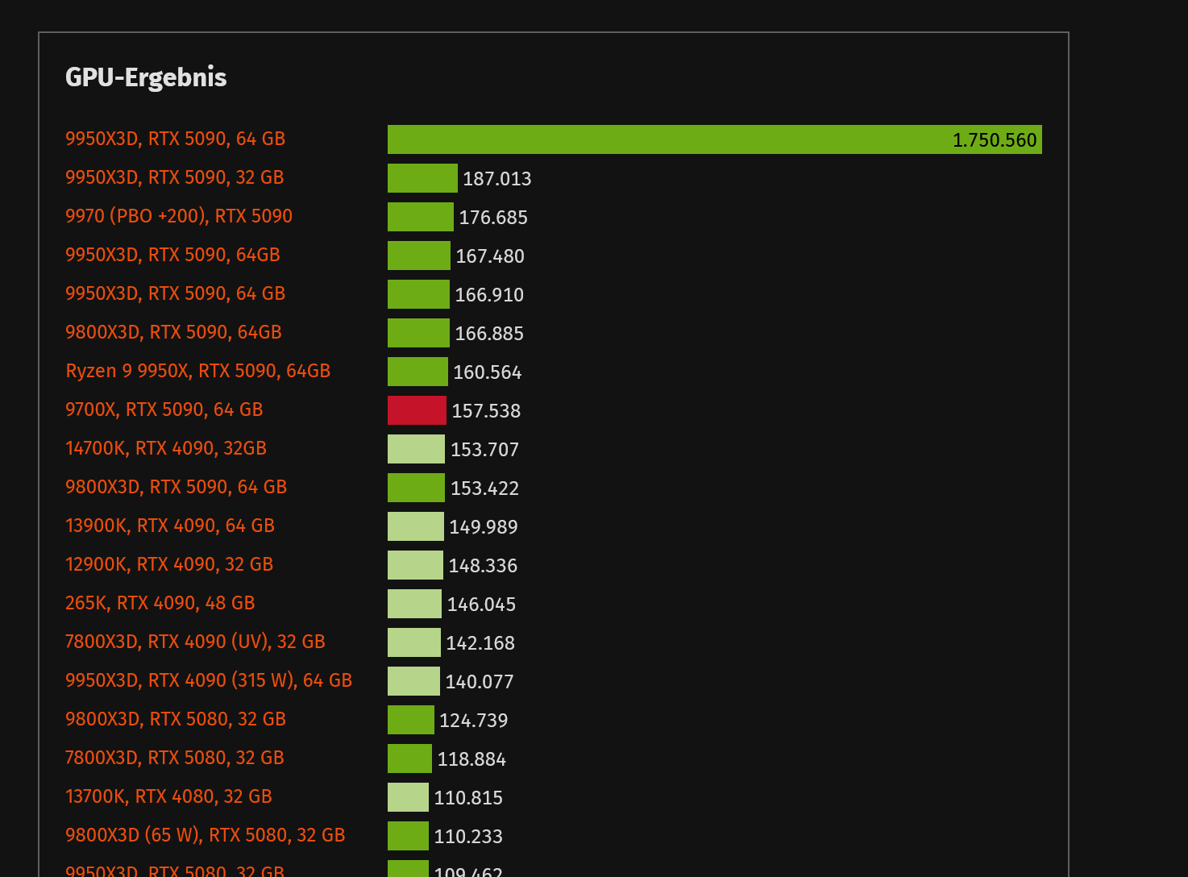Open the 12900K, RTX 4090, 32 GB entry

point(168,564)
